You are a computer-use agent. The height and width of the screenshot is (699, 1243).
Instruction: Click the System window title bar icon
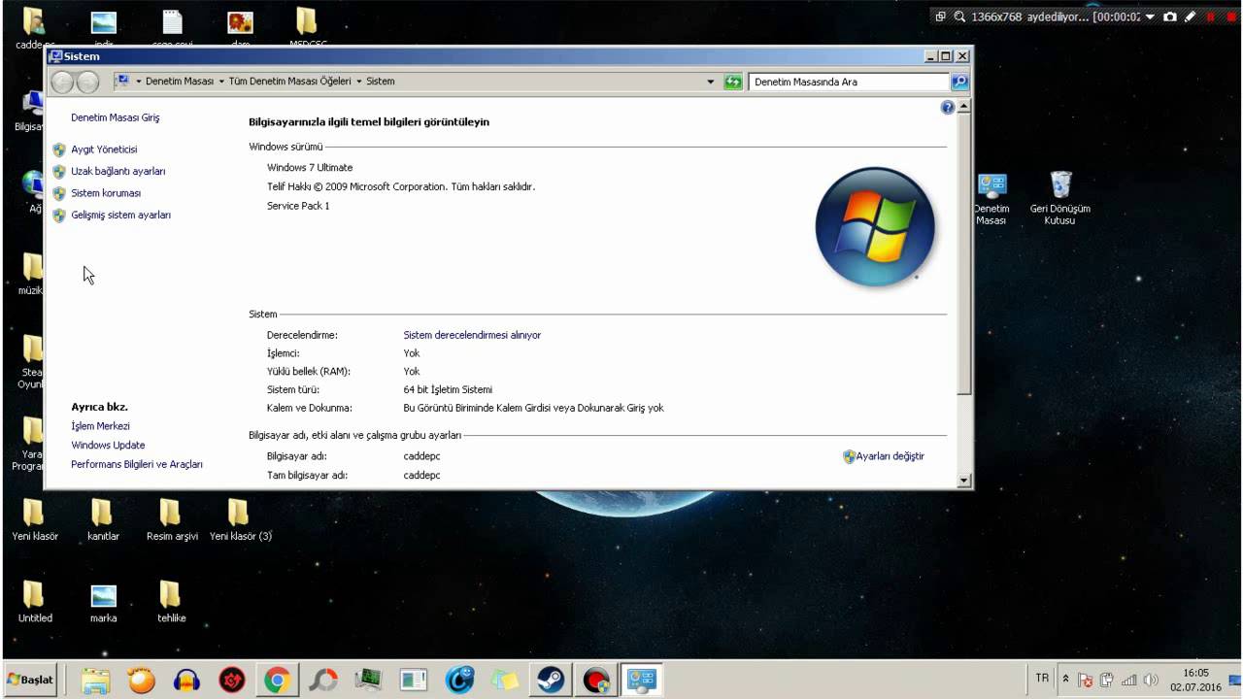pyautogui.click(x=56, y=56)
